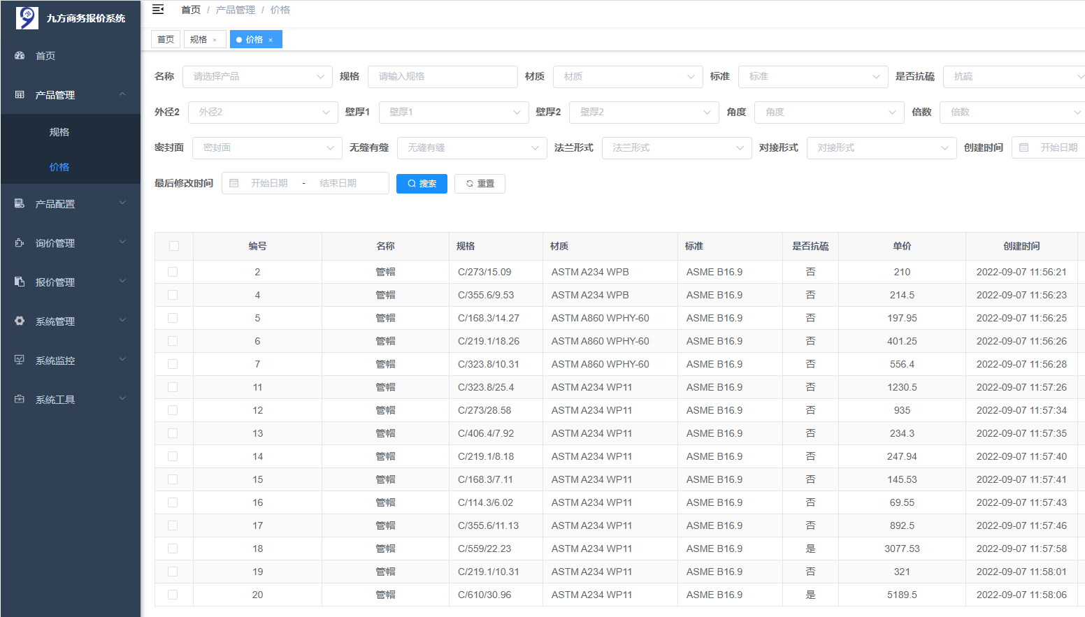Click the 产品管理 table icon in sidebar
This screenshot has width=1085, height=617.
pos(20,94)
